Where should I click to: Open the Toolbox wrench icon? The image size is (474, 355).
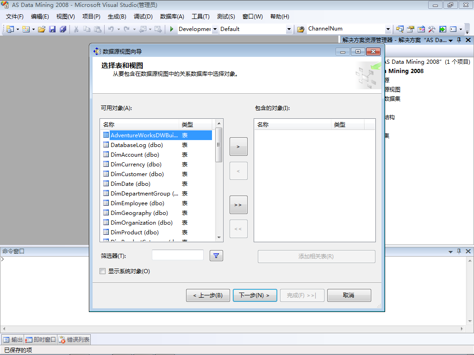tap(432, 29)
